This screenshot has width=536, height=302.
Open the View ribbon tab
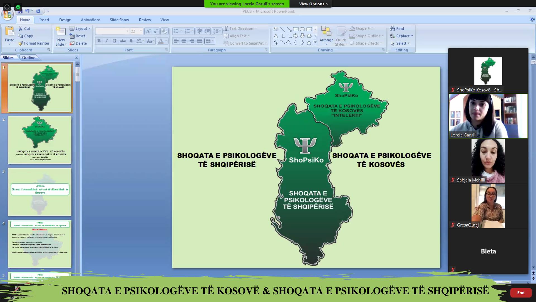164,20
